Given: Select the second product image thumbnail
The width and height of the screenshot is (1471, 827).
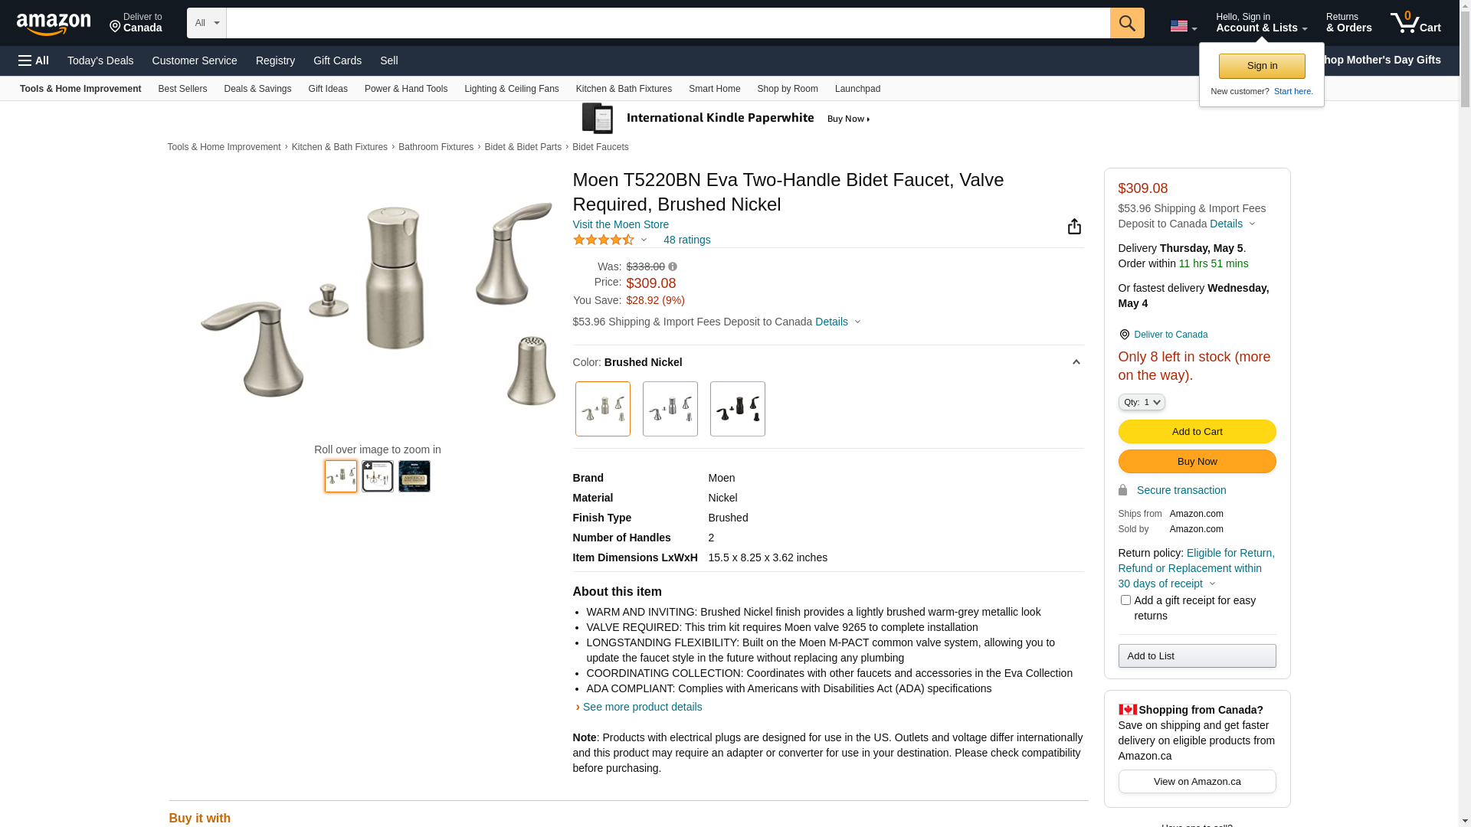Looking at the screenshot, I should pyautogui.click(x=378, y=476).
